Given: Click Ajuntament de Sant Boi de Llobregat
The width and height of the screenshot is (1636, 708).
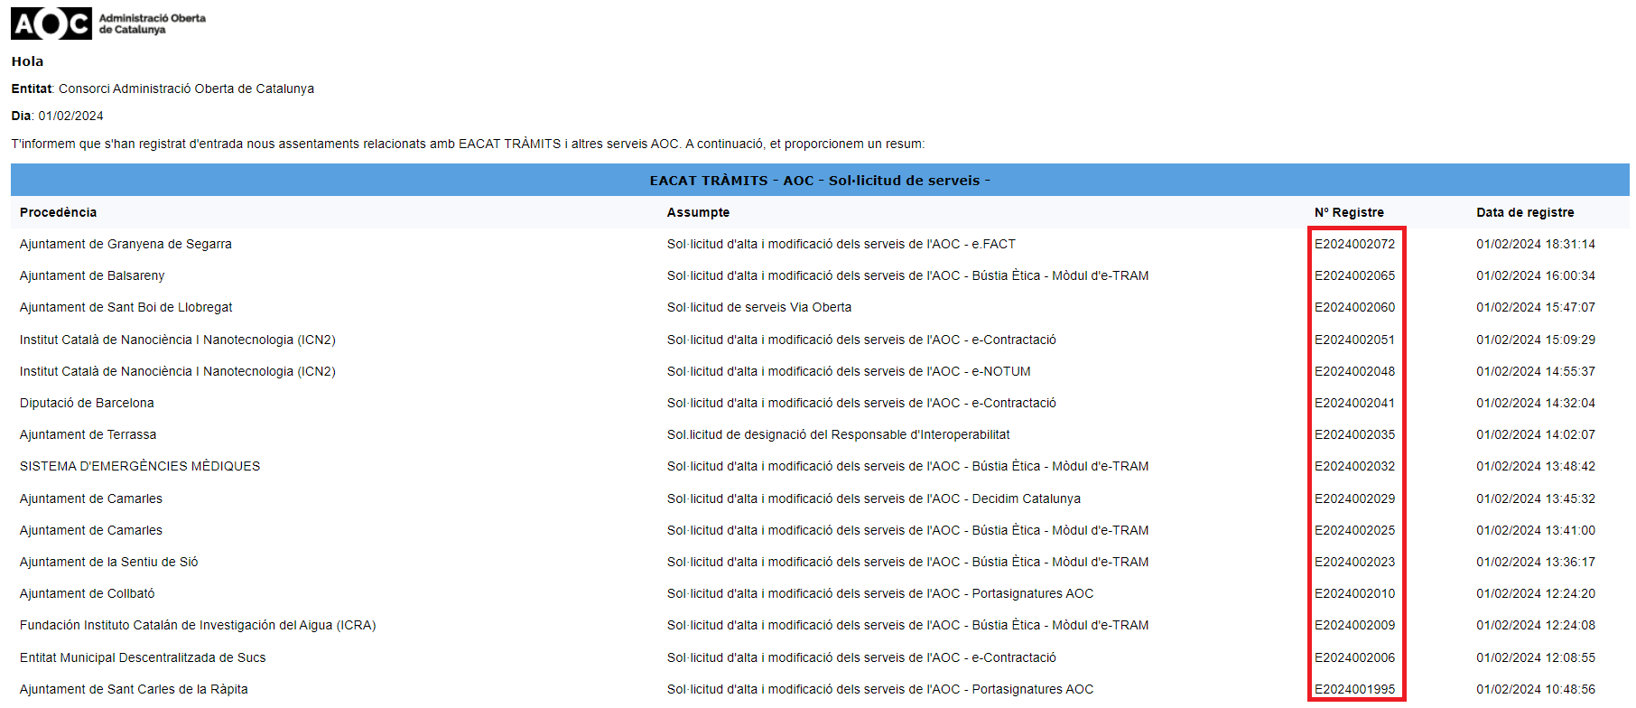Looking at the screenshot, I should click(125, 307).
